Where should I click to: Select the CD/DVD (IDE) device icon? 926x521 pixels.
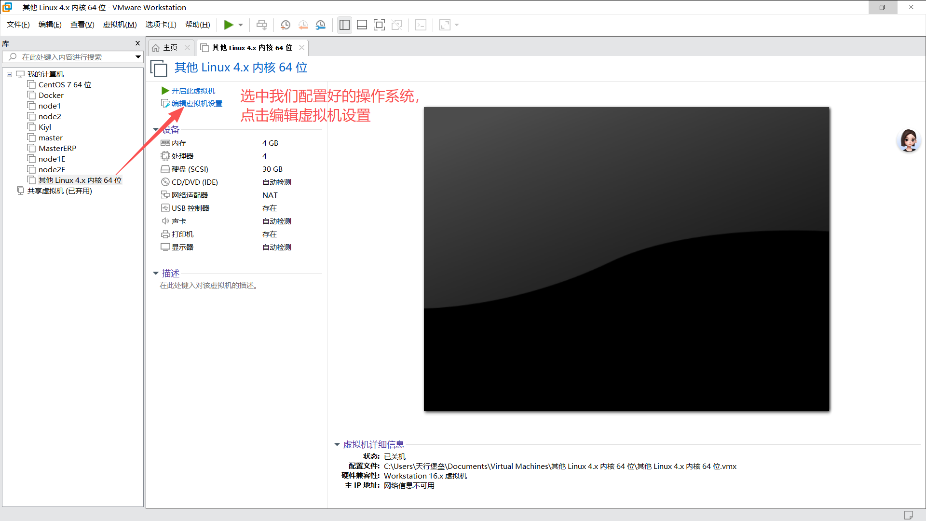pyautogui.click(x=165, y=182)
